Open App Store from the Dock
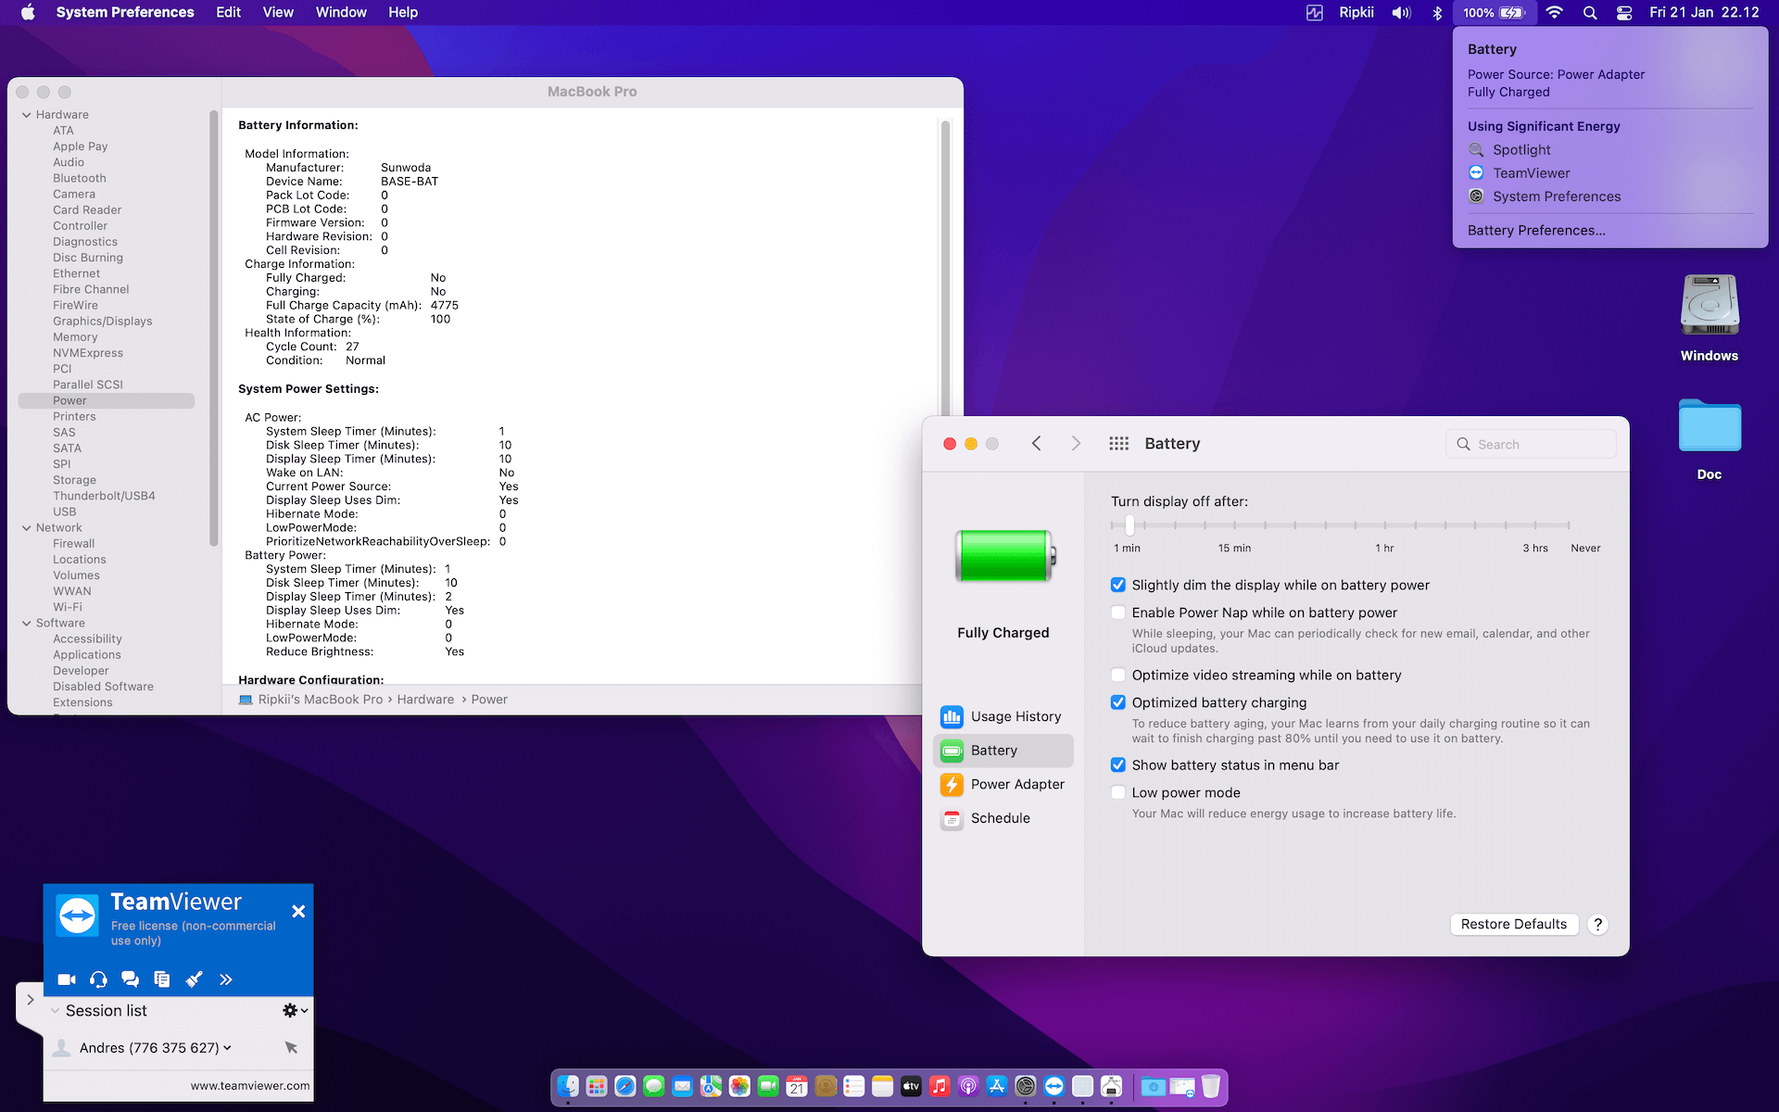Viewport: 1779px width, 1112px height. 997,1086
